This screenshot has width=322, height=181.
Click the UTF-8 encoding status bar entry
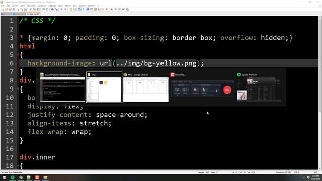297,172
